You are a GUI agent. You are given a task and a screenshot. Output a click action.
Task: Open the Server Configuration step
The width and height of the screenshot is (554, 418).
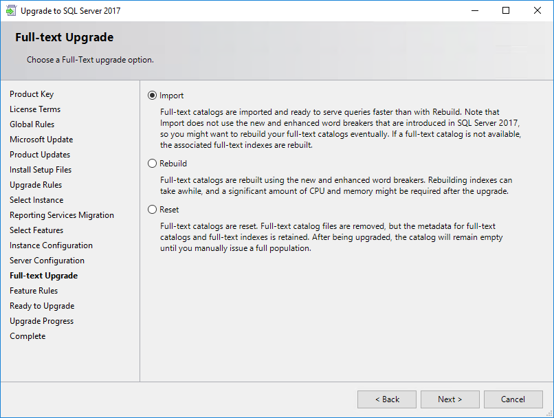[47, 261]
